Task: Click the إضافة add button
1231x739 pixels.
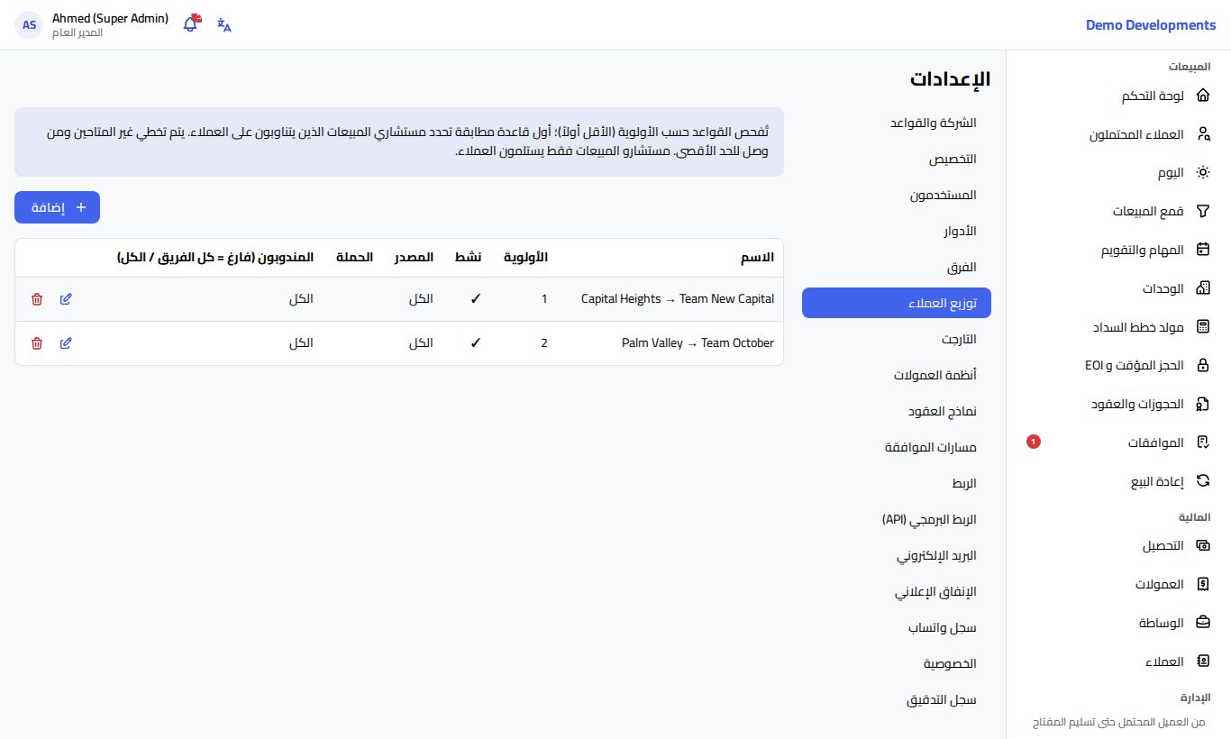Action: [x=57, y=207]
